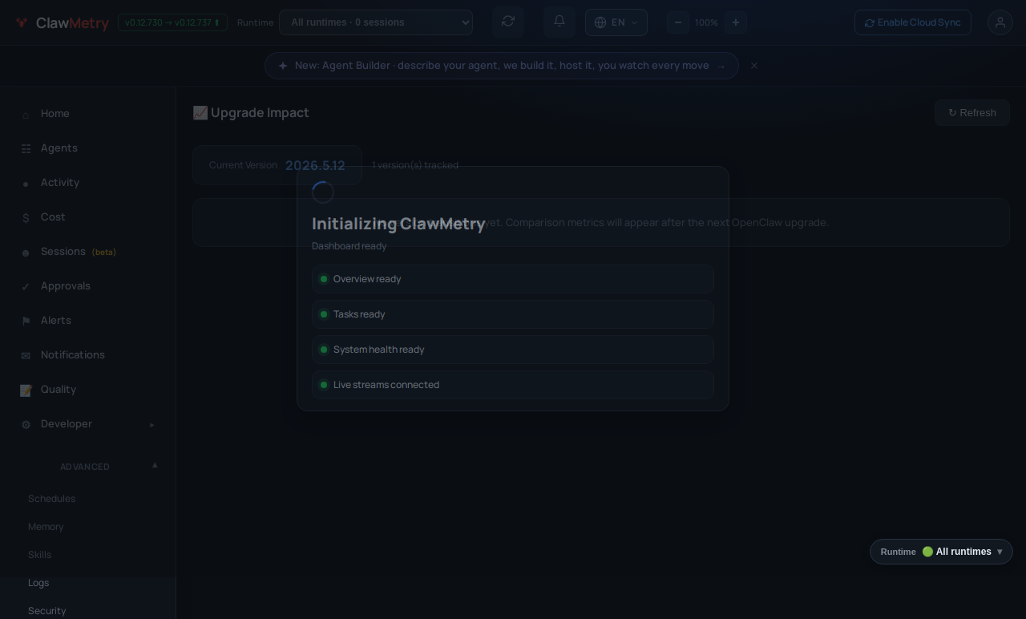Click 'Initializing ClawMetry' heading
The width and height of the screenshot is (1026, 619).
tap(398, 224)
